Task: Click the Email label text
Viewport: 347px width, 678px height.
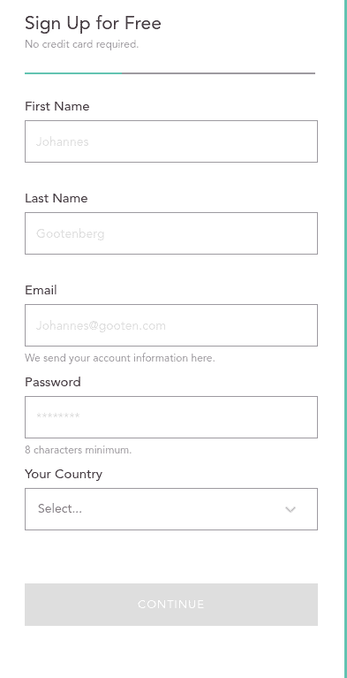Action: [x=41, y=290]
